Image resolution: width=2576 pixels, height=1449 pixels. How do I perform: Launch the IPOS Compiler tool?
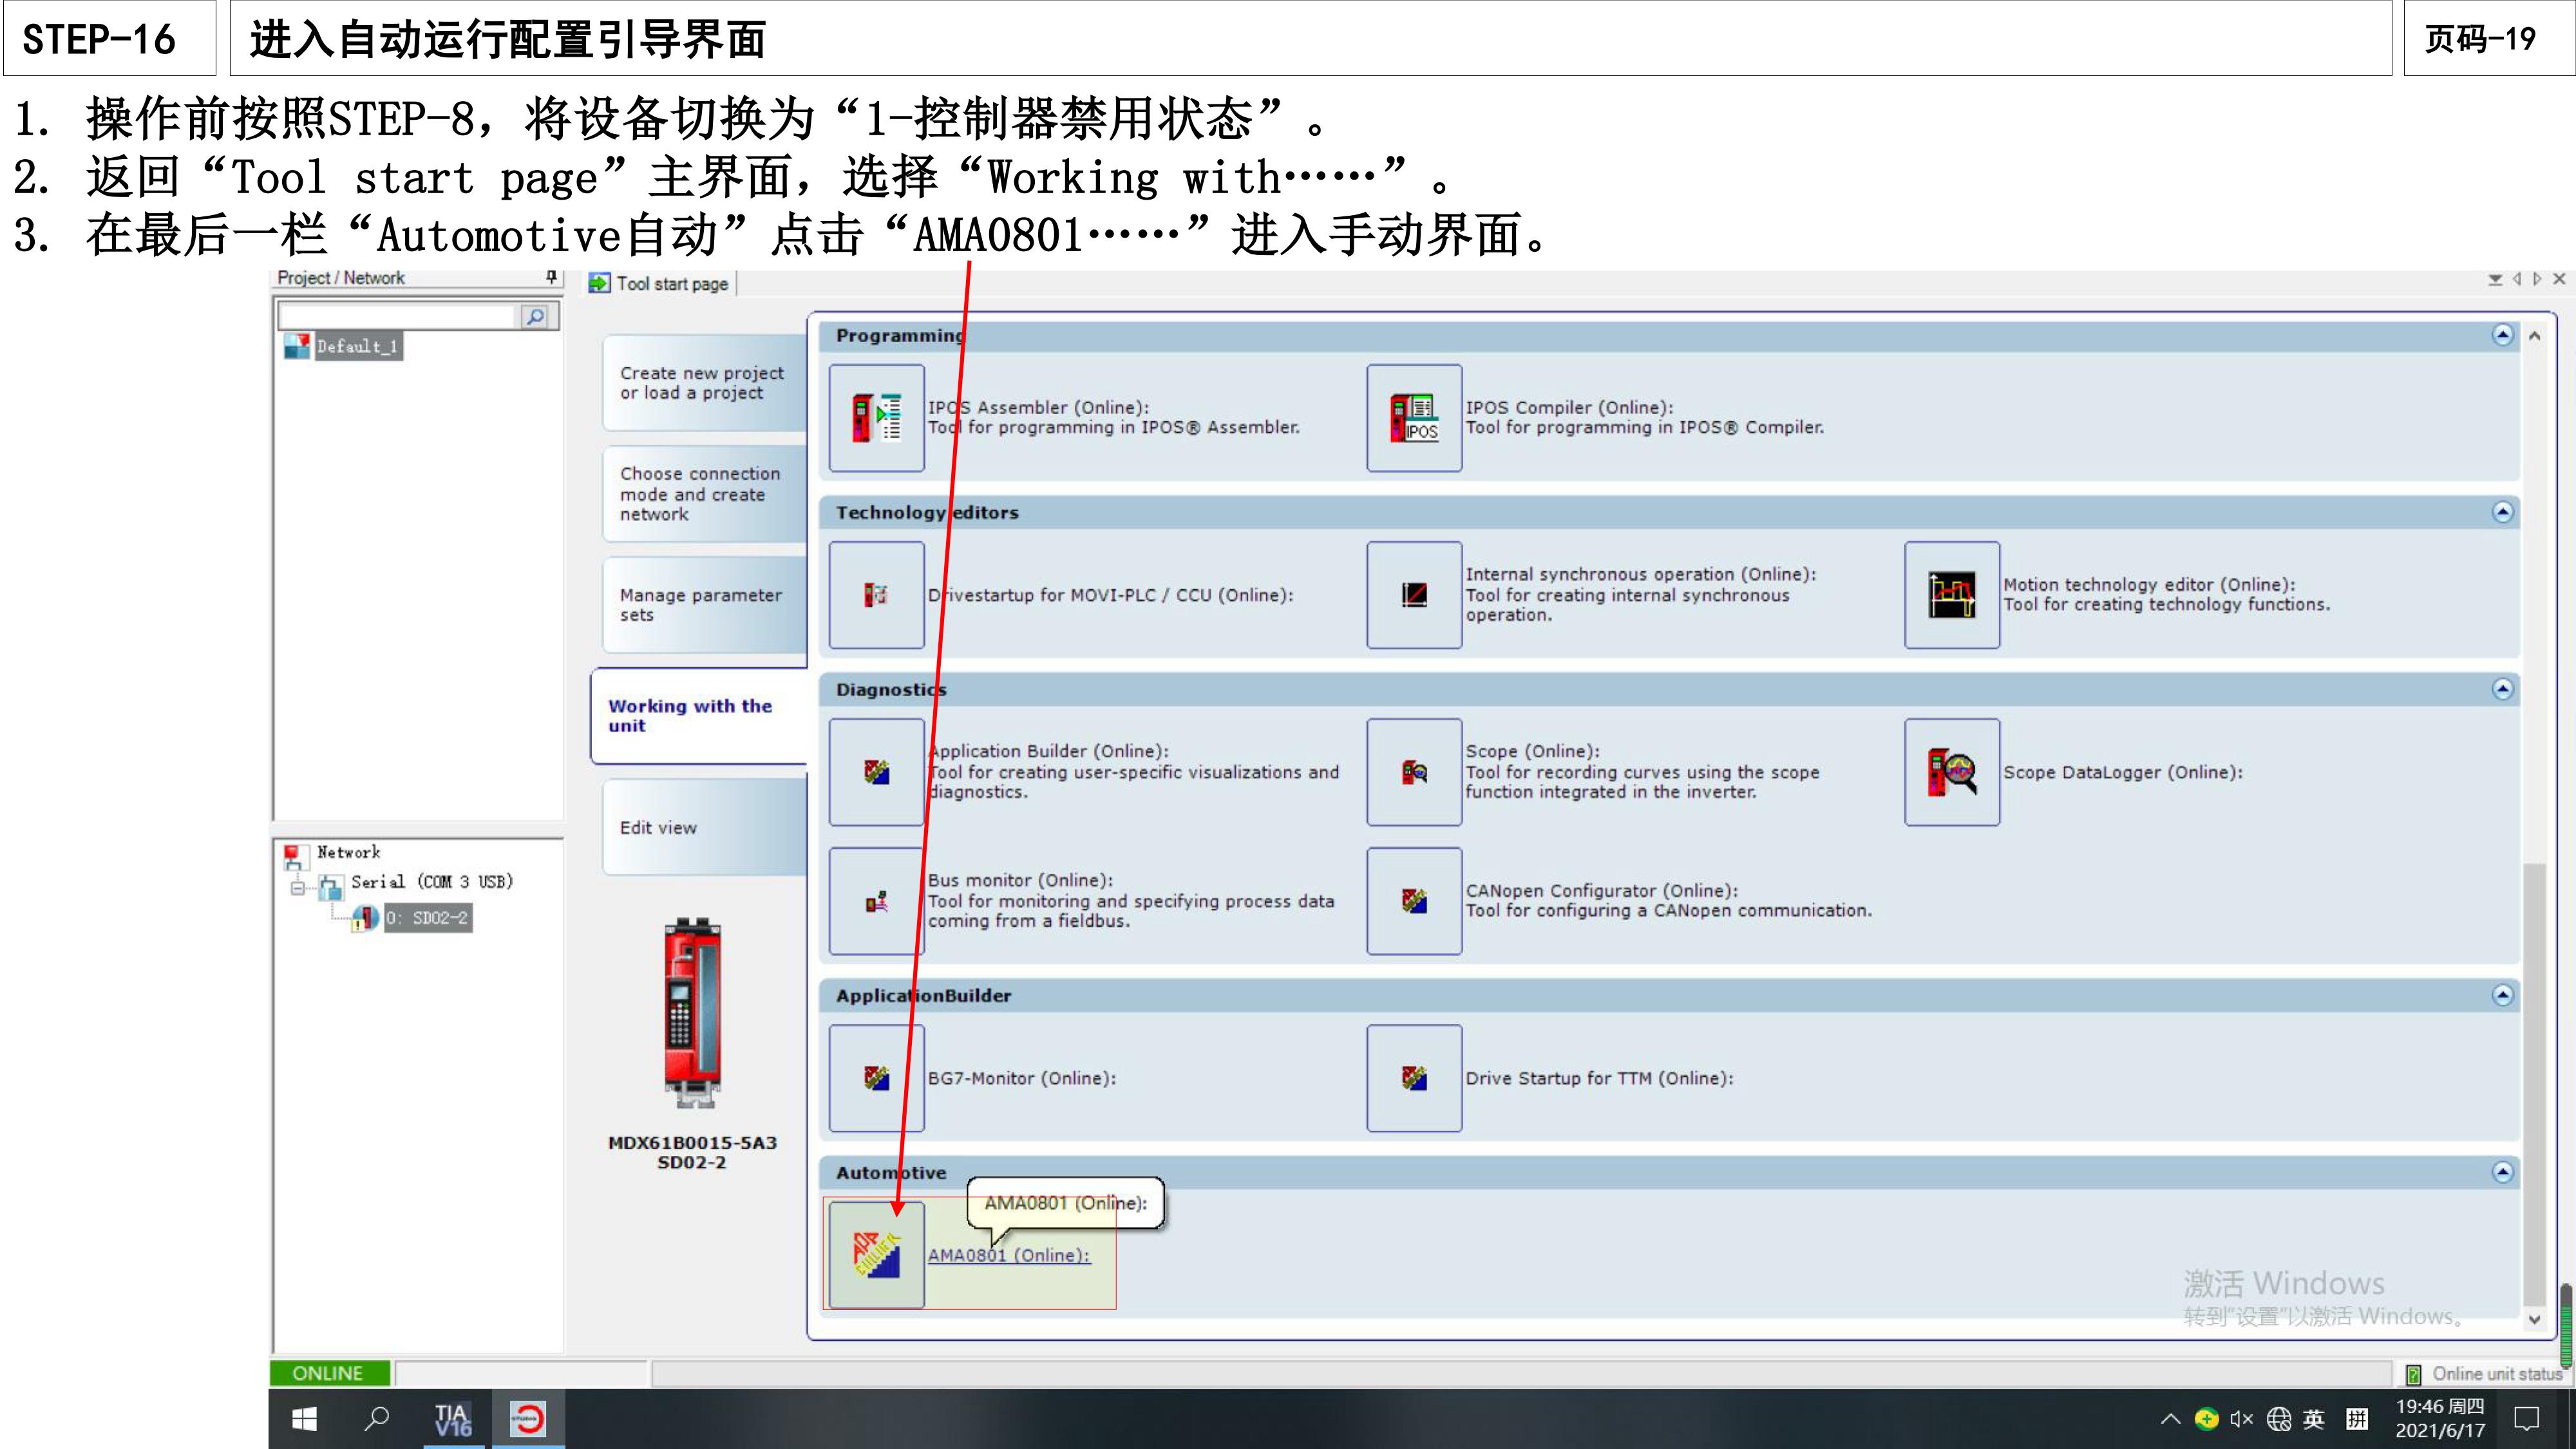1413,418
